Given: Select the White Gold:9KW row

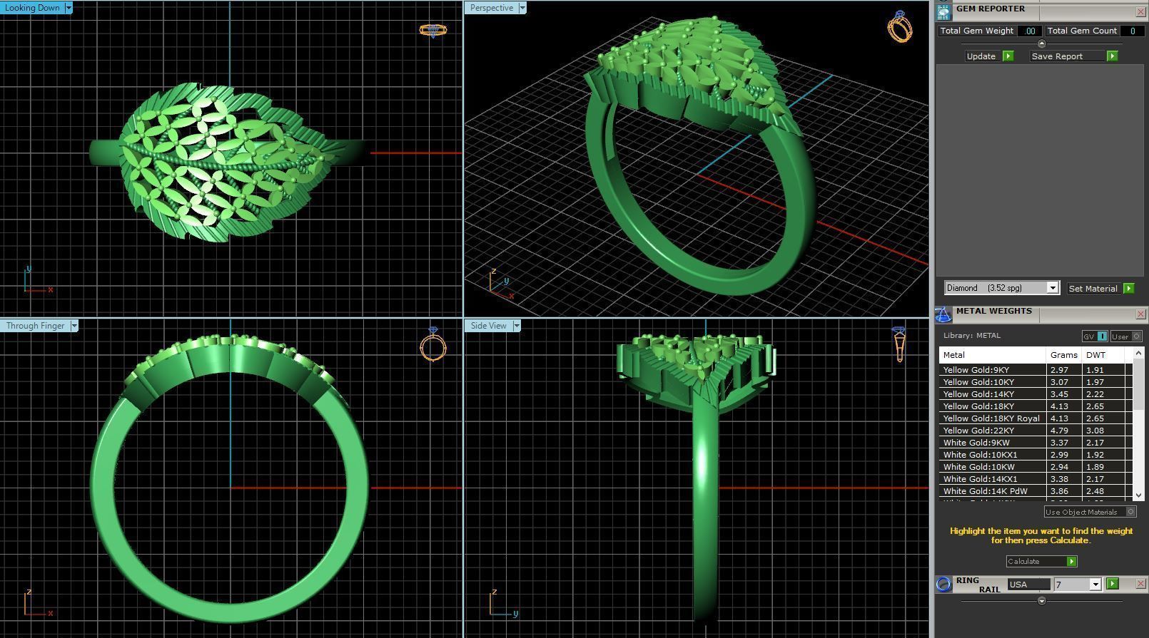Looking at the screenshot, I should click(x=1036, y=443).
